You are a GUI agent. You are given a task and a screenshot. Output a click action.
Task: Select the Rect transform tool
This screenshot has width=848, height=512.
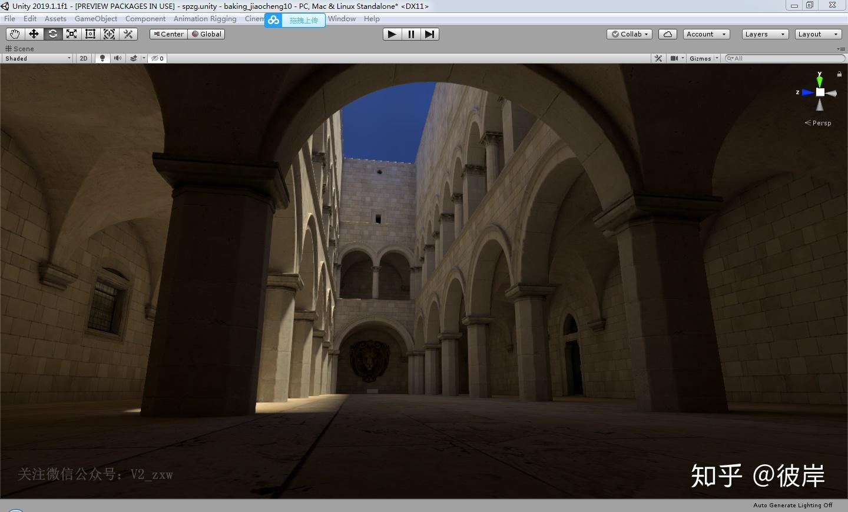pyautogui.click(x=90, y=34)
